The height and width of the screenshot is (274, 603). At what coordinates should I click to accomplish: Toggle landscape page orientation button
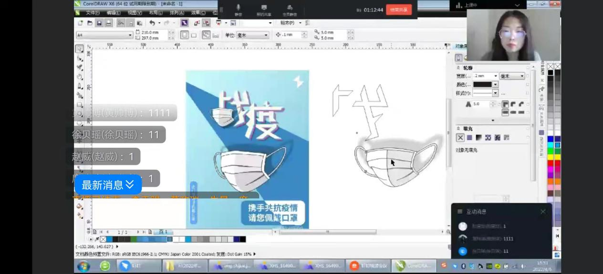(x=194, y=35)
